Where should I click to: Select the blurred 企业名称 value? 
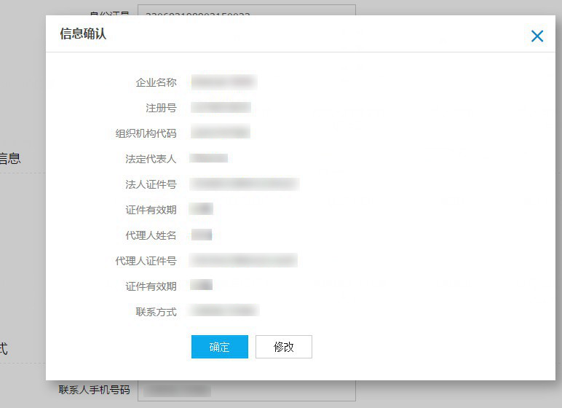(223, 82)
